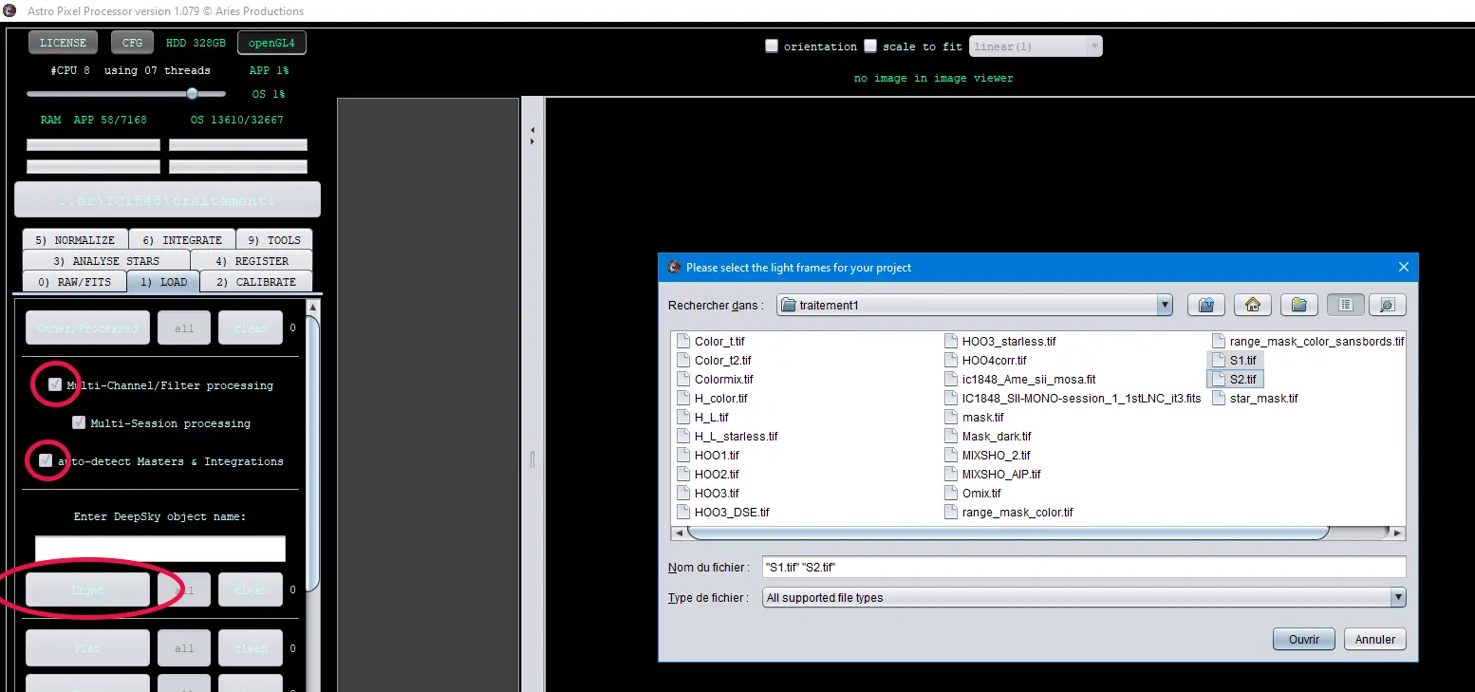
Task: Toggle auto-detect Masters & Integrations checkbox
Action: click(x=46, y=460)
